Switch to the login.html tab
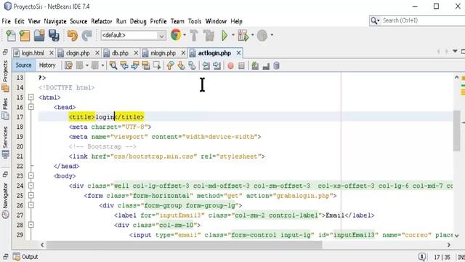This screenshot has height=262, width=465. point(33,53)
